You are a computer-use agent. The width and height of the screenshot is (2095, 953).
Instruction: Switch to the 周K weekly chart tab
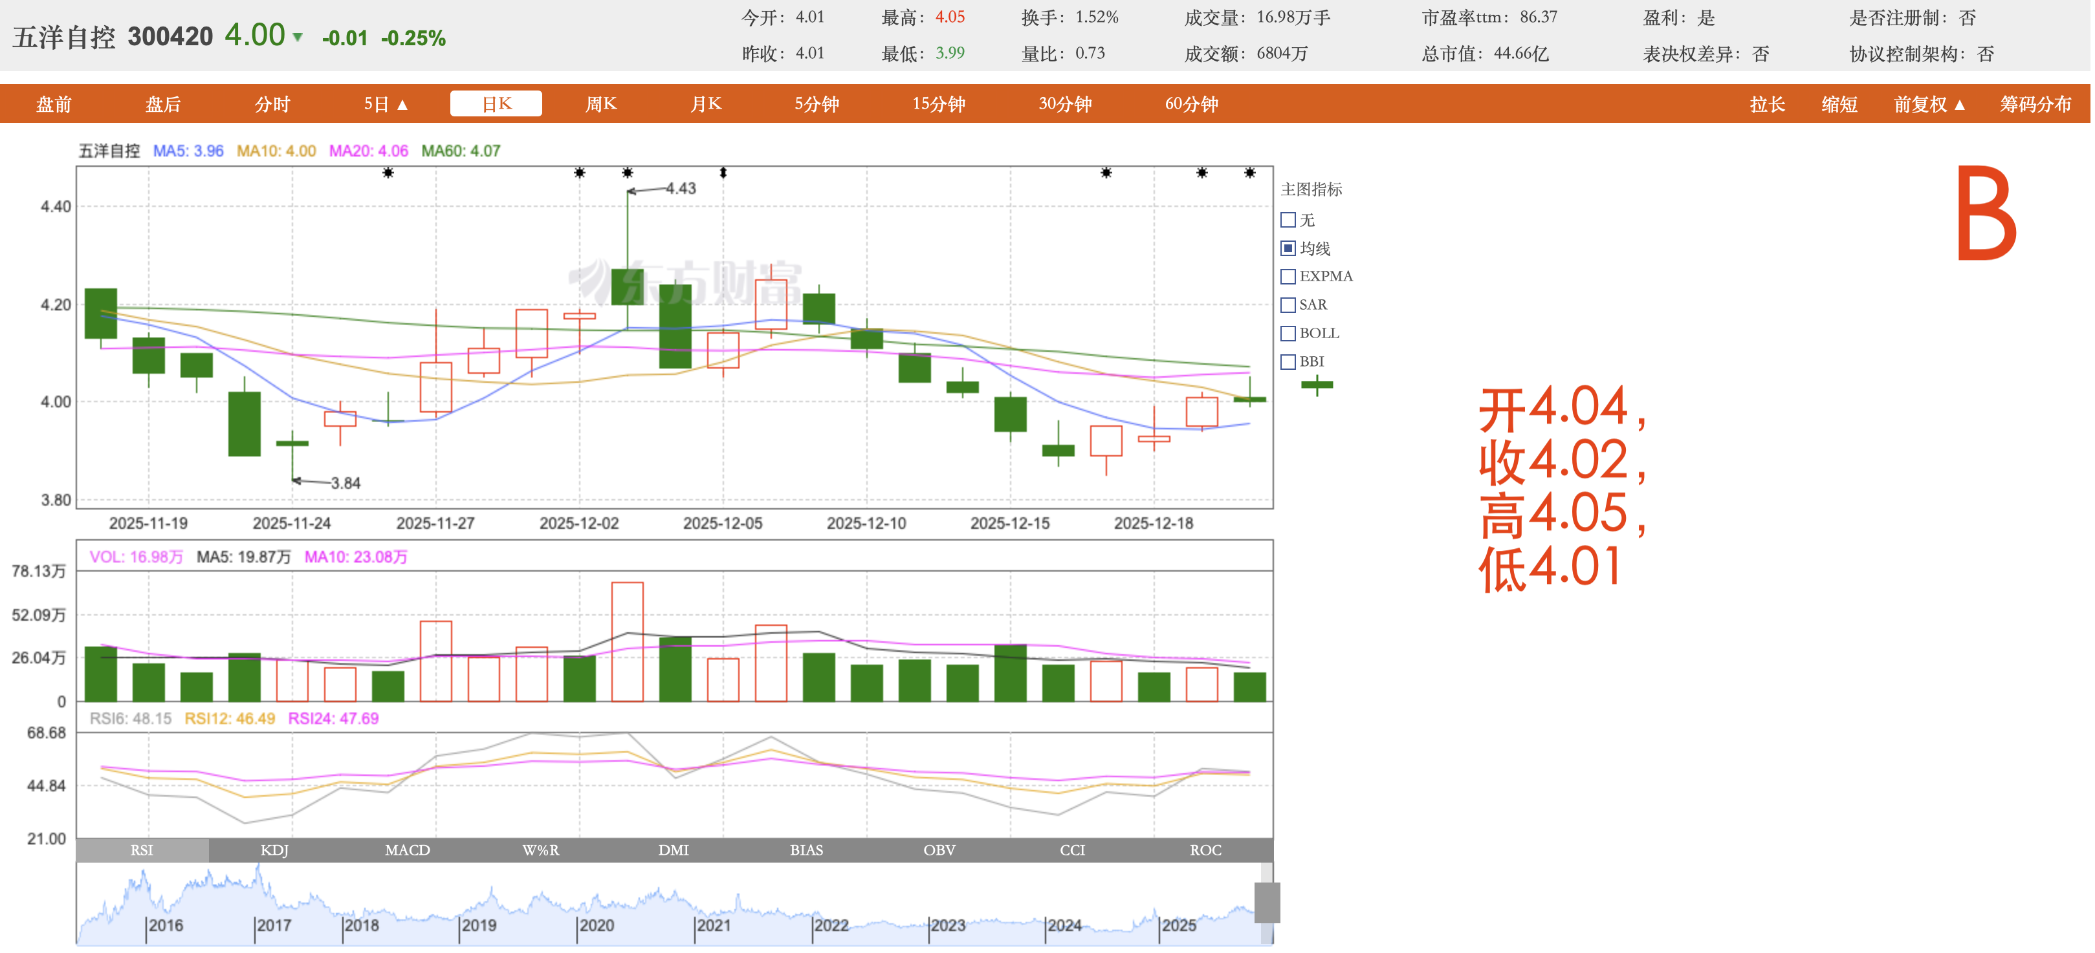601,105
